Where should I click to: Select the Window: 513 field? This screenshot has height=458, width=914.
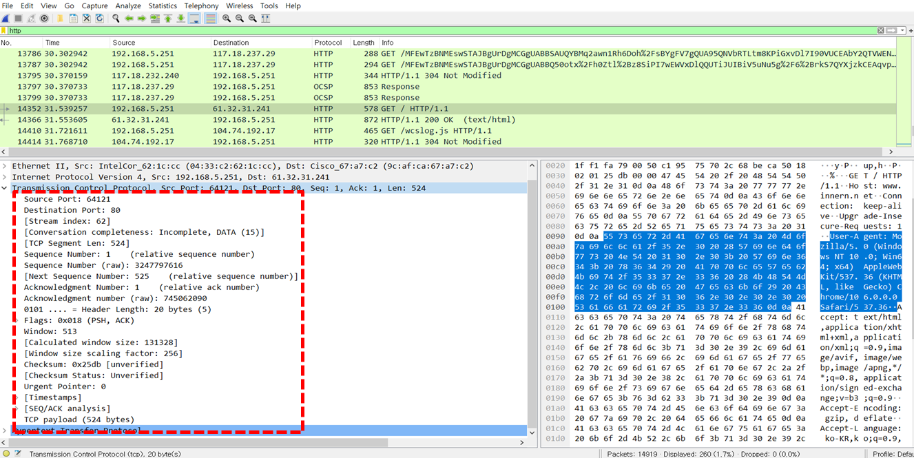50,331
